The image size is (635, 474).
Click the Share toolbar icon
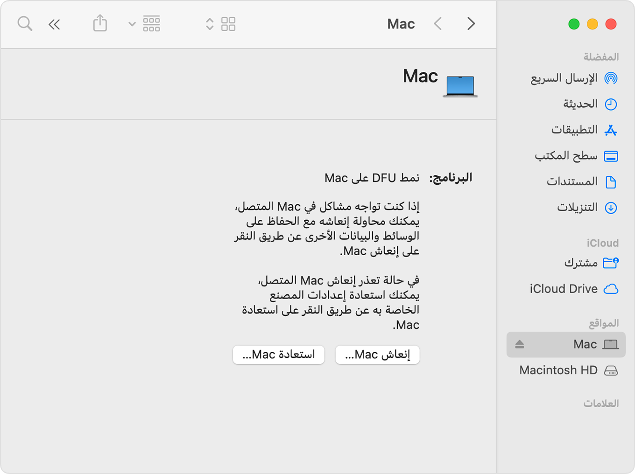tap(100, 23)
